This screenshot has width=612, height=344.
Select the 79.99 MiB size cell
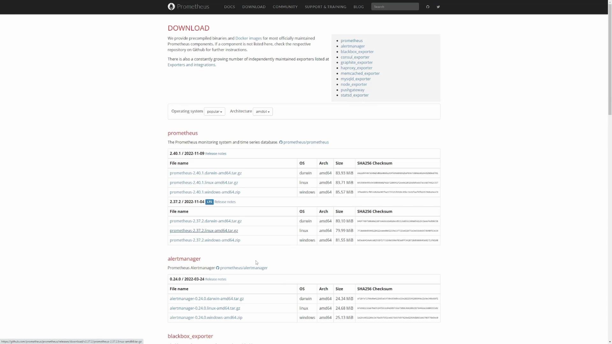pos(344,231)
